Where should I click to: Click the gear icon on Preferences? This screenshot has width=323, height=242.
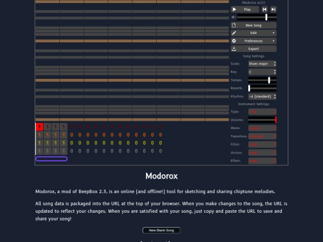coord(234,41)
